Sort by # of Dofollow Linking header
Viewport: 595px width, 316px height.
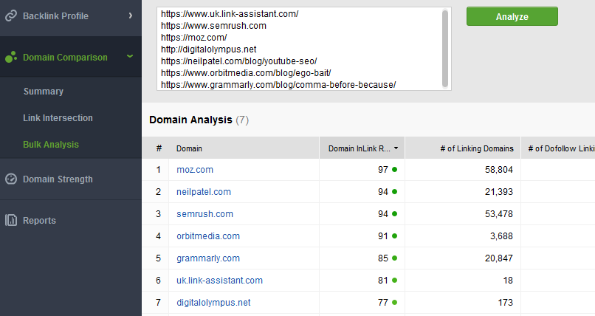(558, 148)
